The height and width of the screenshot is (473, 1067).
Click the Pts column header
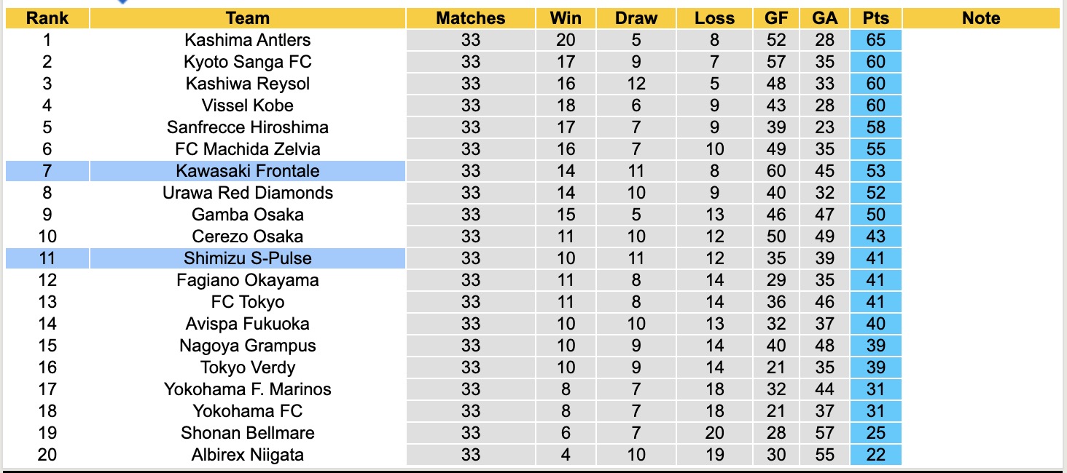click(875, 18)
